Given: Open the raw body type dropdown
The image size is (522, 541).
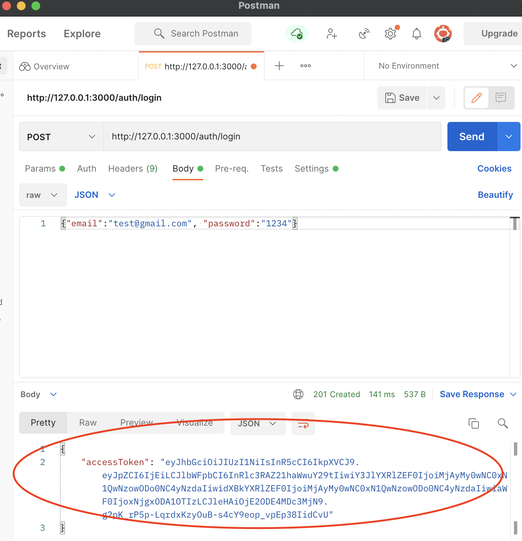Looking at the screenshot, I should point(43,195).
